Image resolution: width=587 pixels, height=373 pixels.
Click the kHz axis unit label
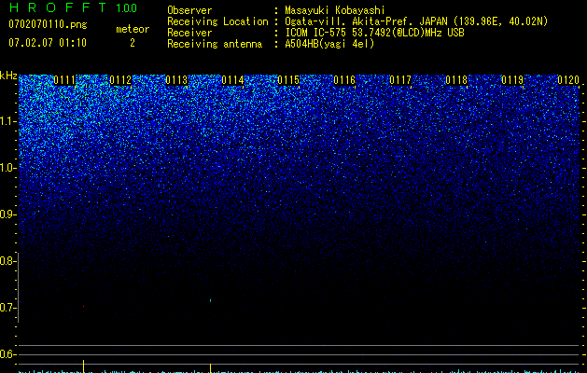[x=8, y=76]
